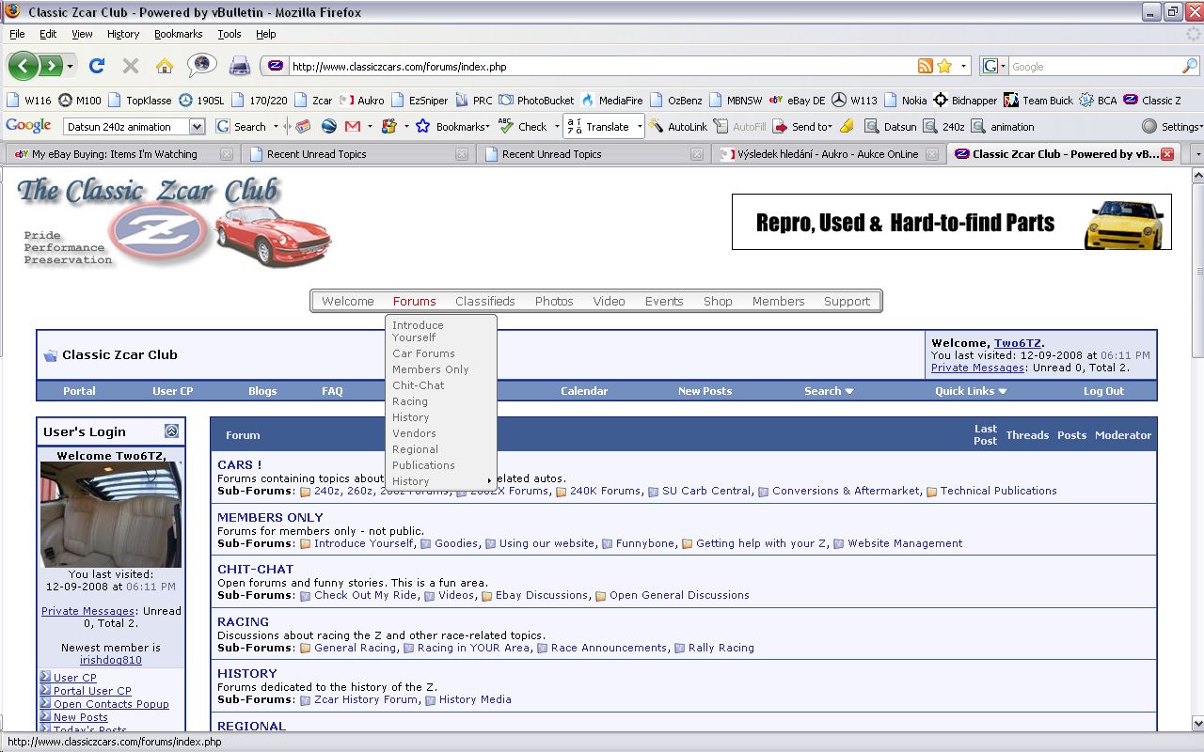
Task: Open the search engine selector dropdown
Action: point(993,67)
